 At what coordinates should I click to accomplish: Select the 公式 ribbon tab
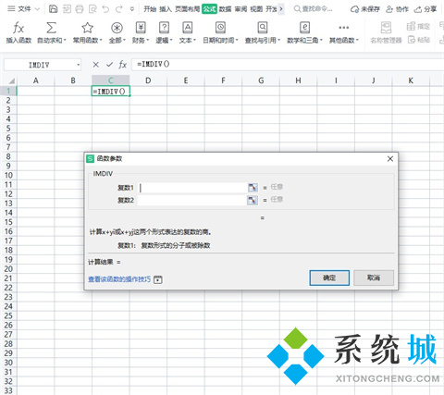pos(209,9)
